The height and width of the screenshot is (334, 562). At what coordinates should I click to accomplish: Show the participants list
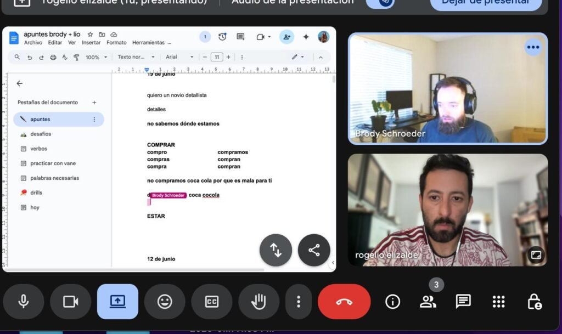click(428, 301)
